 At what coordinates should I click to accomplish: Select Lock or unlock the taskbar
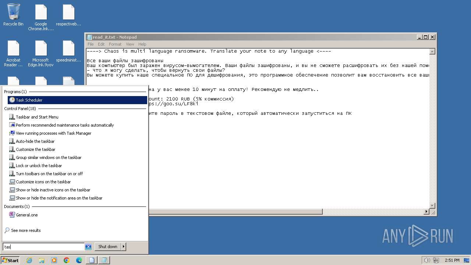pos(39,166)
